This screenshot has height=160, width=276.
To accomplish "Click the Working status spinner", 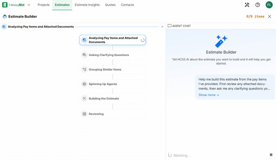I will (x=170, y=155).
